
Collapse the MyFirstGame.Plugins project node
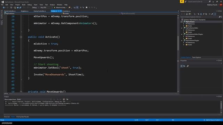pos(182,41)
